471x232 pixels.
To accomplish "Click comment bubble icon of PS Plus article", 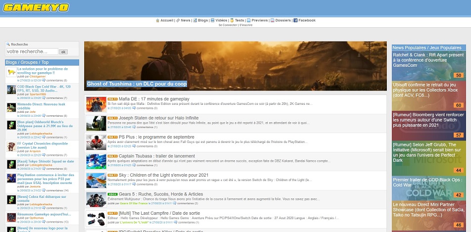I will point(134,146).
